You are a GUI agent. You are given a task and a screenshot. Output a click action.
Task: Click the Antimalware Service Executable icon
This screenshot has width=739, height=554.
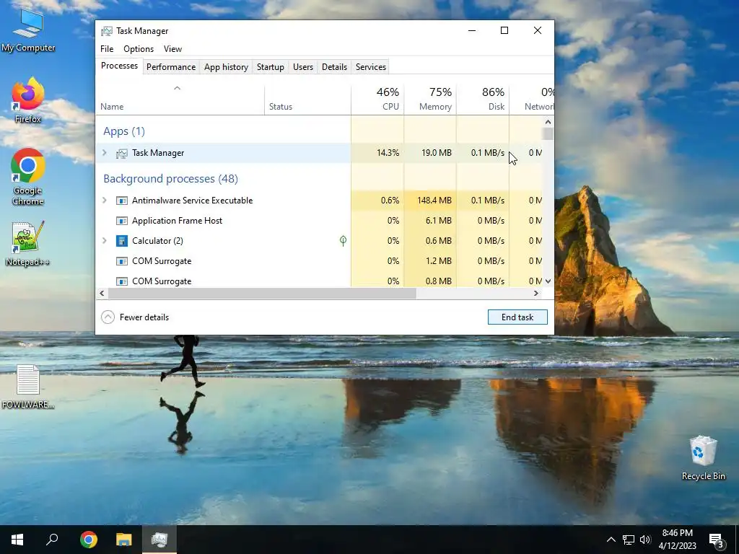[121, 201]
